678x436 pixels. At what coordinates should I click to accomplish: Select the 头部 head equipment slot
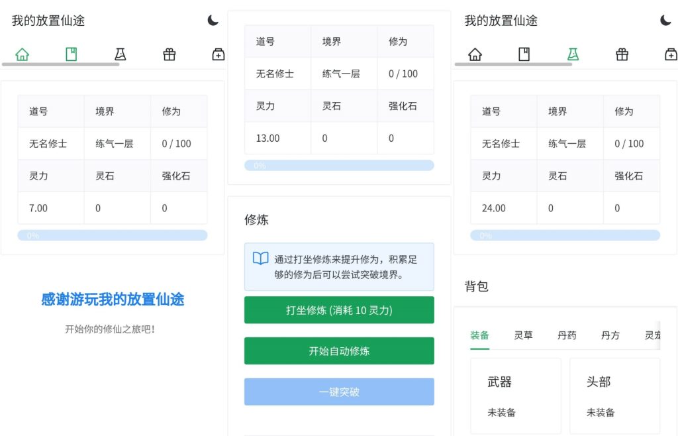point(614,396)
